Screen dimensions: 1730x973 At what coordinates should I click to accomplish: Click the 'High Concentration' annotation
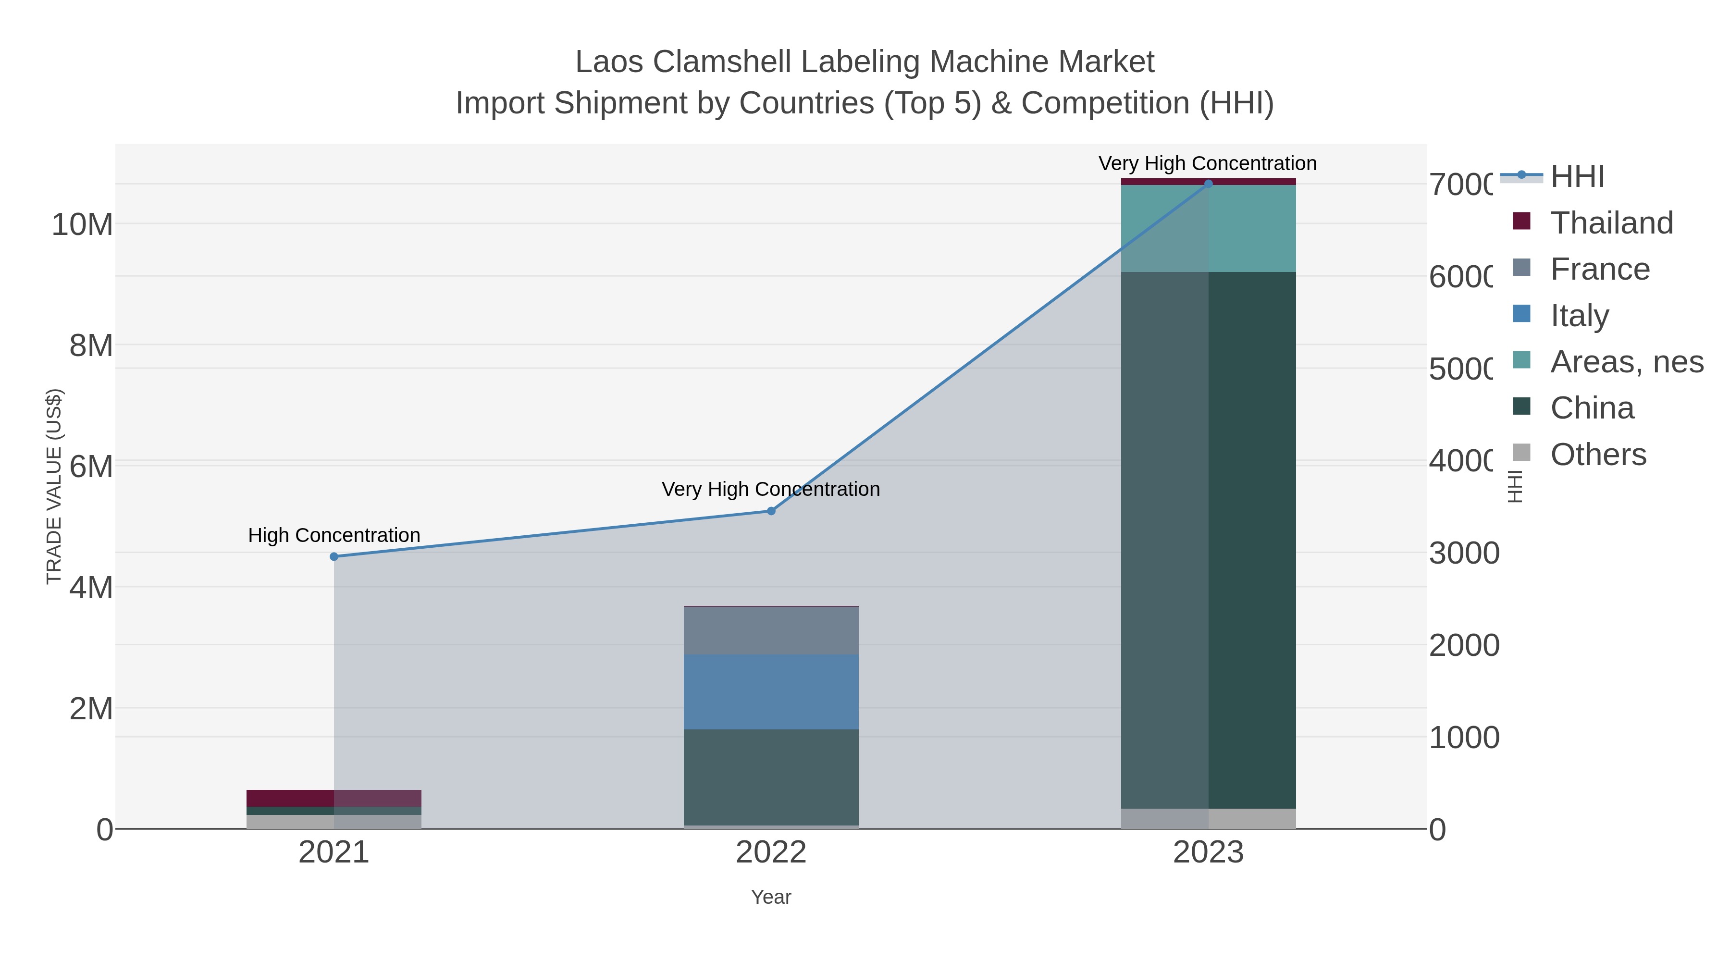click(x=334, y=535)
